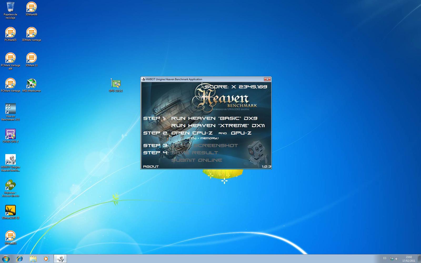The height and width of the screenshot is (263, 421).
Task: Click the Score: X 2345,169 text
Action: point(236,87)
